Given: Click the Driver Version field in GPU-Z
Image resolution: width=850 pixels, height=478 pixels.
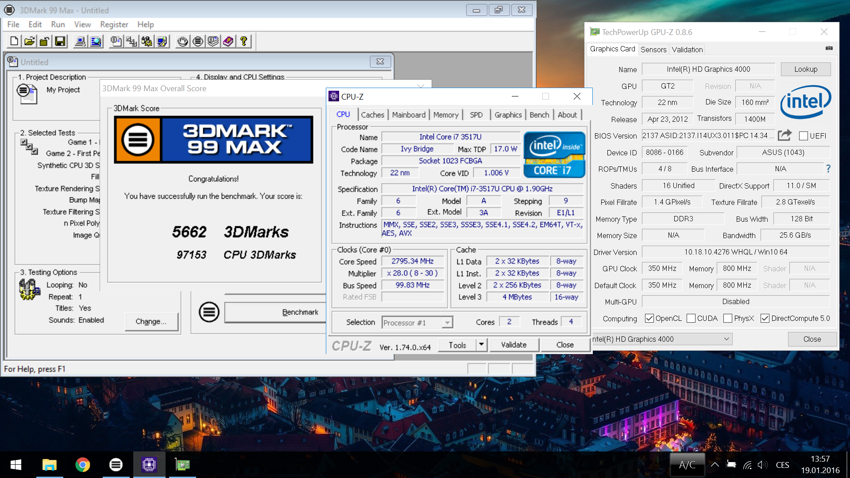Looking at the screenshot, I should (736, 252).
